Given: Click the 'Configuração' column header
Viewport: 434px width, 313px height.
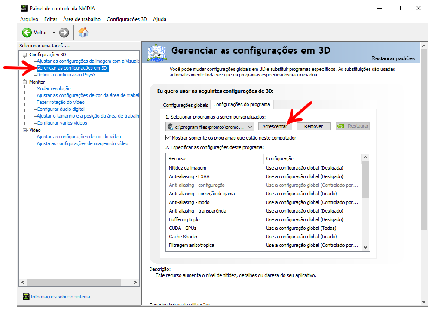Looking at the screenshot, I should point(312,158).
